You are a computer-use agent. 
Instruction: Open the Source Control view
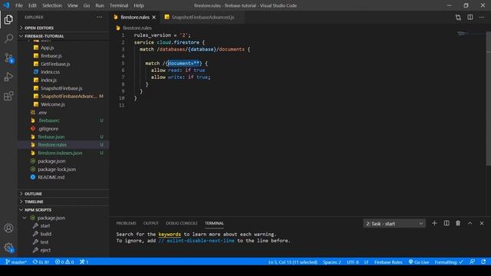[8, 58]
